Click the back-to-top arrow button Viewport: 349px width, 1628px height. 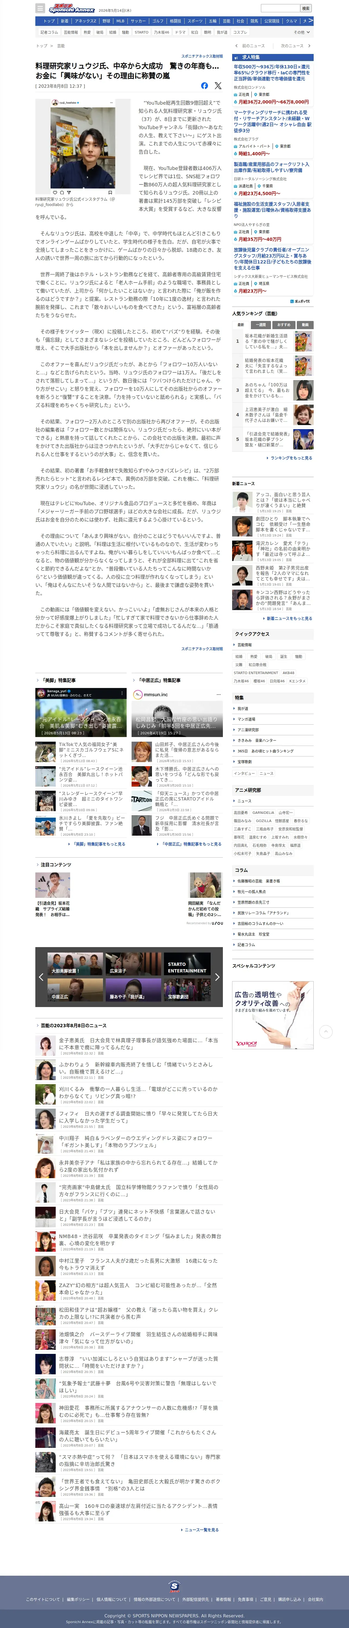pyautogui.click(x=326, y=1032)
